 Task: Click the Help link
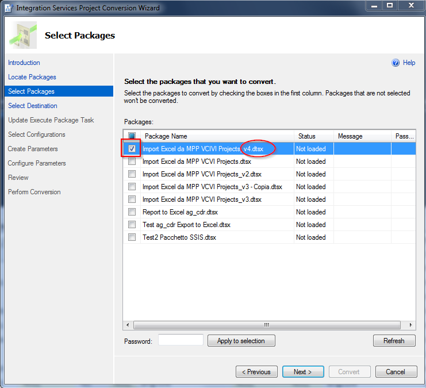pos(409,63)
